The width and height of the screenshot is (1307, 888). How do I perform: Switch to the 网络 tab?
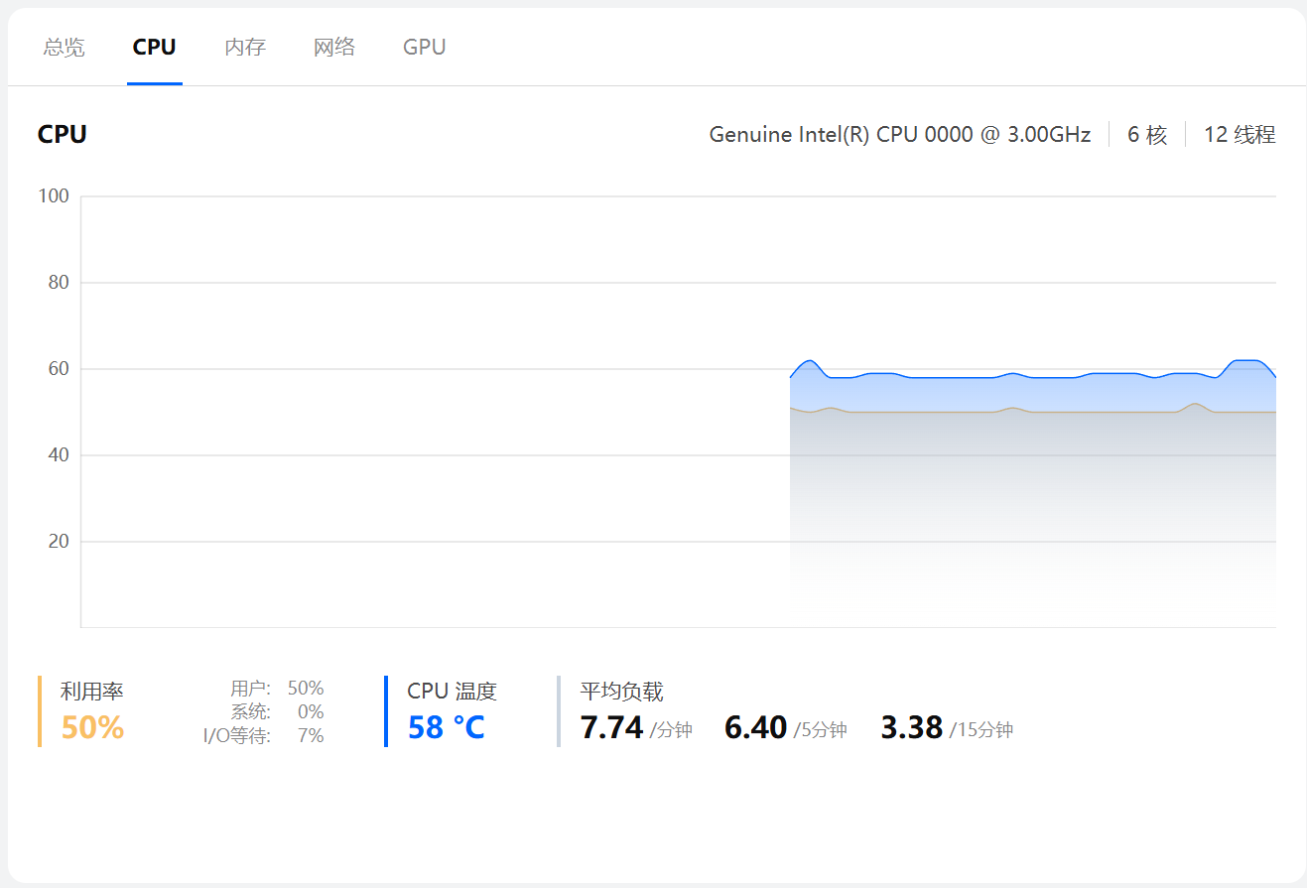[x=334, y=47]
